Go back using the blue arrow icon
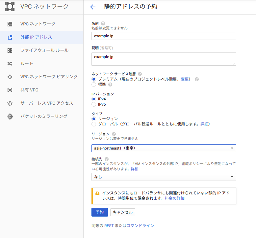This screenshot has width=256, height=238. (93, 7)
